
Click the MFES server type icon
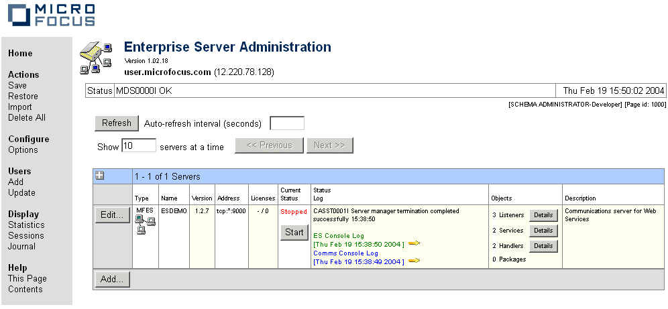pos(146,225)
